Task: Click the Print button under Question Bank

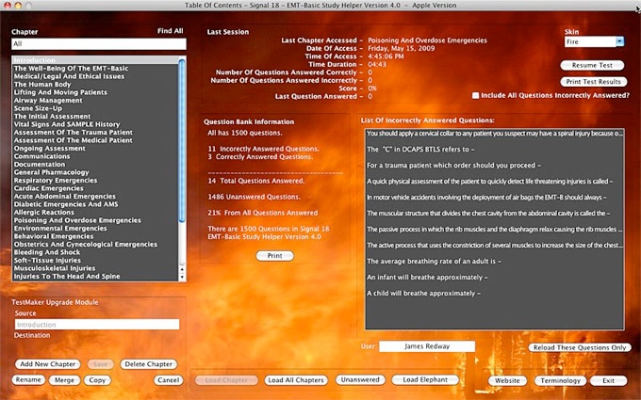Action: tap(274, 255)
